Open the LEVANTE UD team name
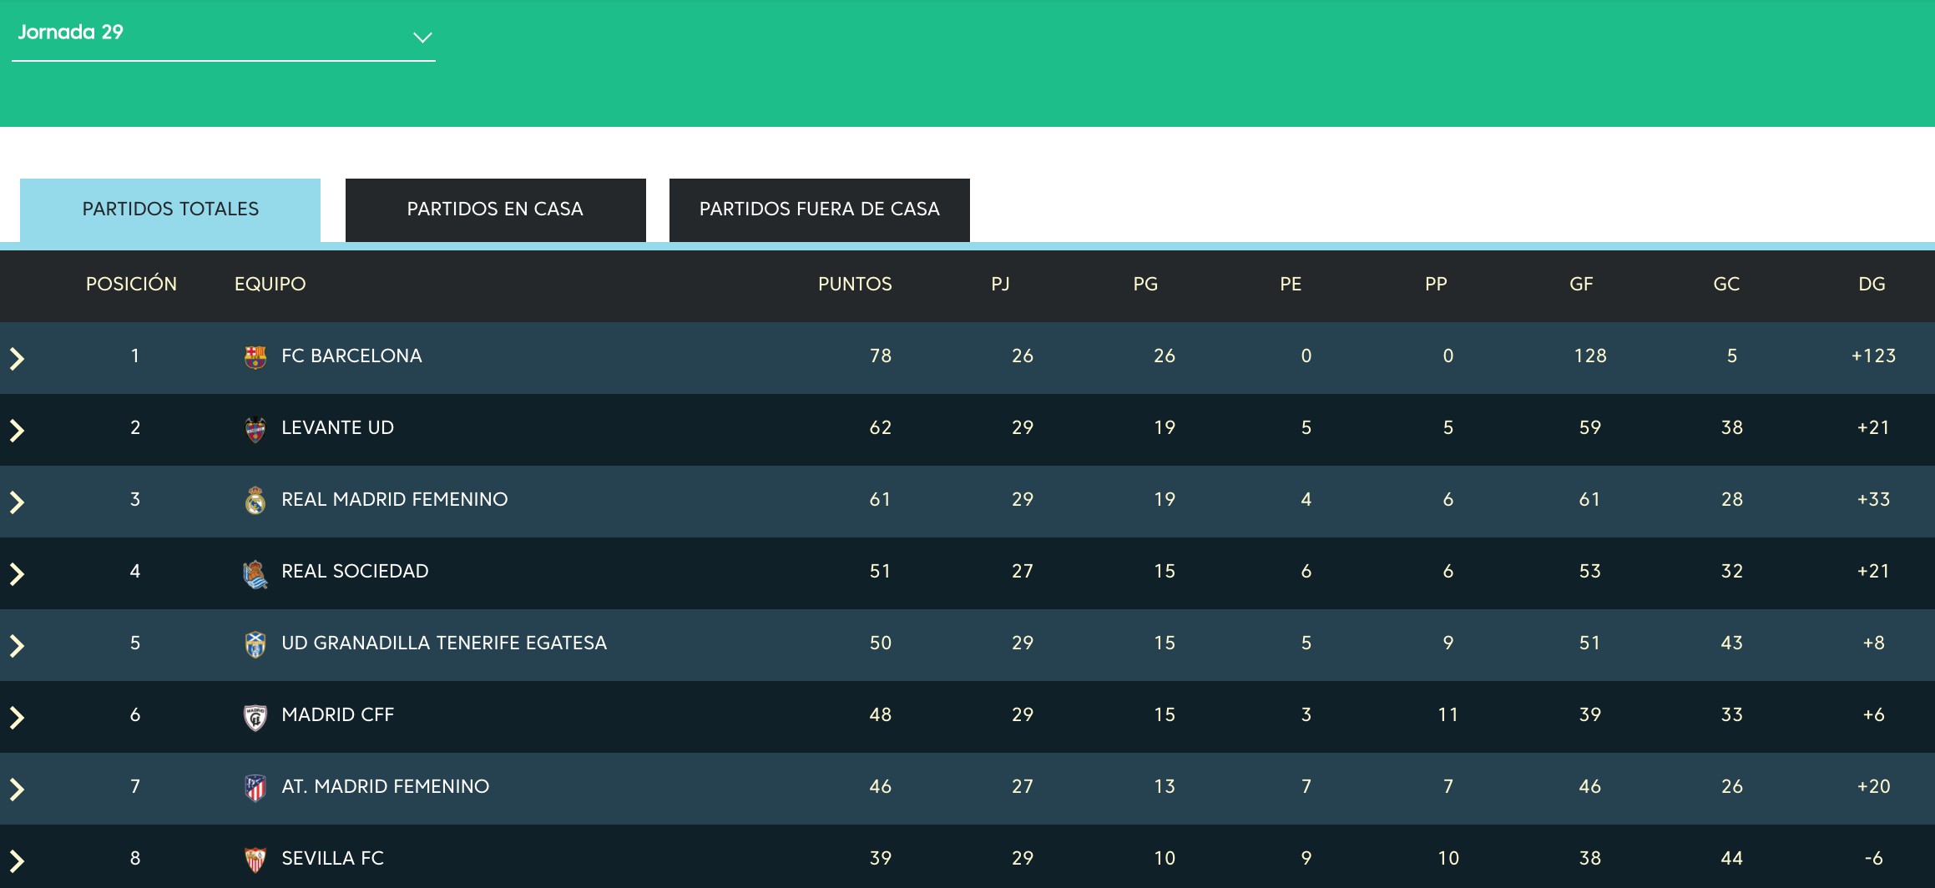 337,428
